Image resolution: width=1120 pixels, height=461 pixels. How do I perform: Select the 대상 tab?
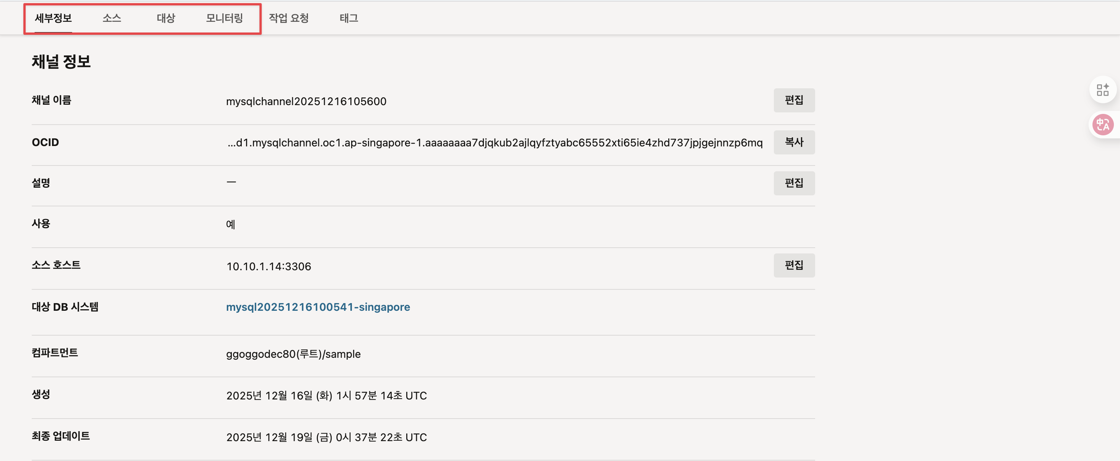(166, 18)
